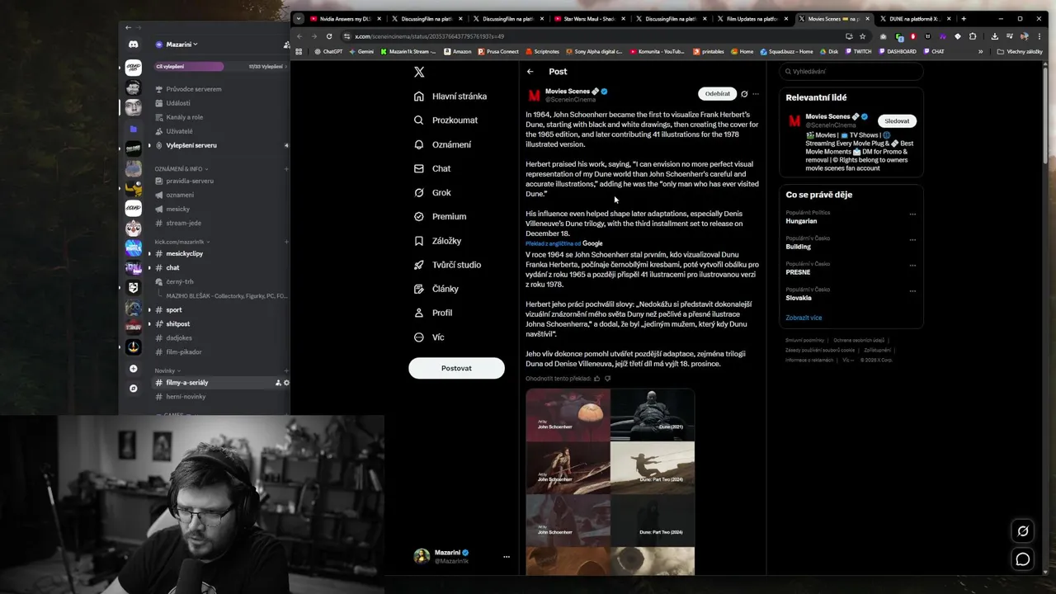This screenshot has height=594, width=1056.
Task: Open Discord direct messages home icon
Action: (133, 45)
